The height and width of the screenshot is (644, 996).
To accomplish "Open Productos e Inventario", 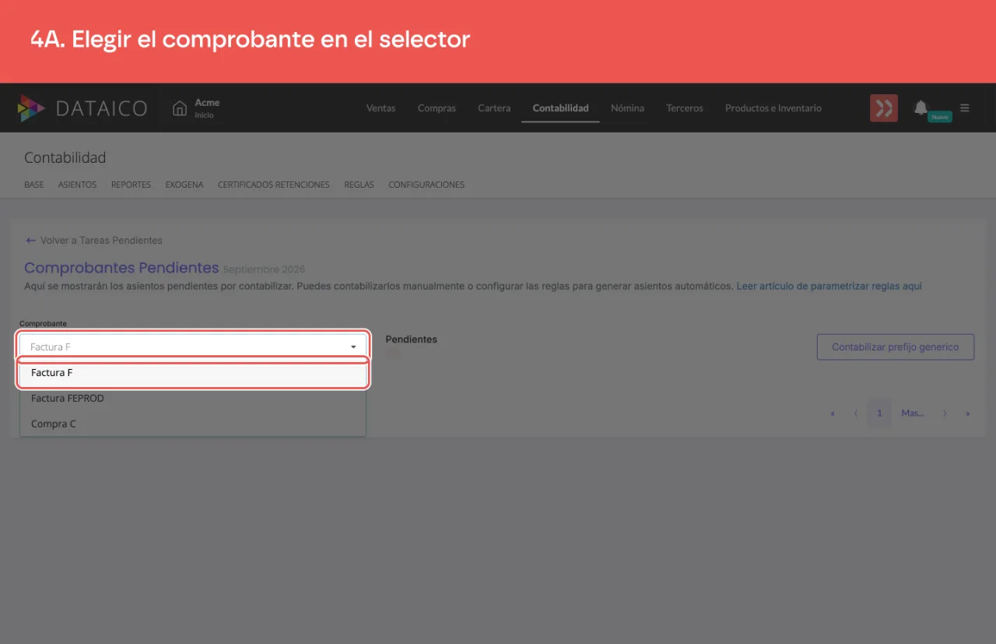I will tap(773, 108).
